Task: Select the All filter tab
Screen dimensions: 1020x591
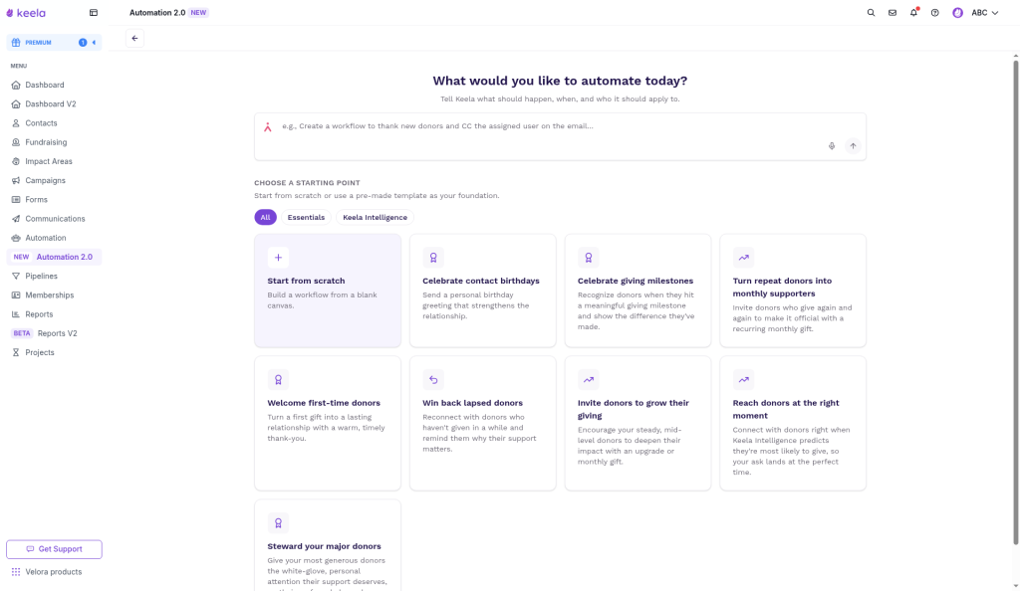Action: point(265,218)
